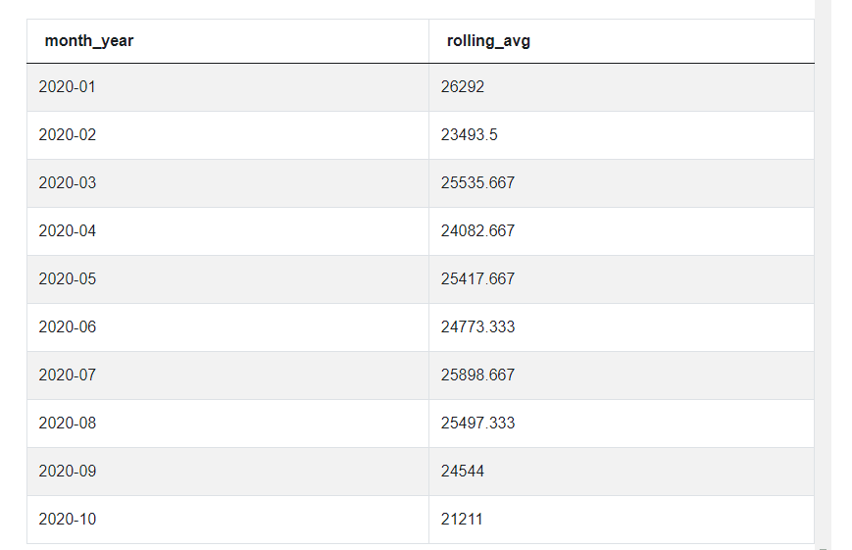Select the 2020-08 month cell
Image resolution: width=852 pixels, height=550 pixels.
[x=68, y=423]
